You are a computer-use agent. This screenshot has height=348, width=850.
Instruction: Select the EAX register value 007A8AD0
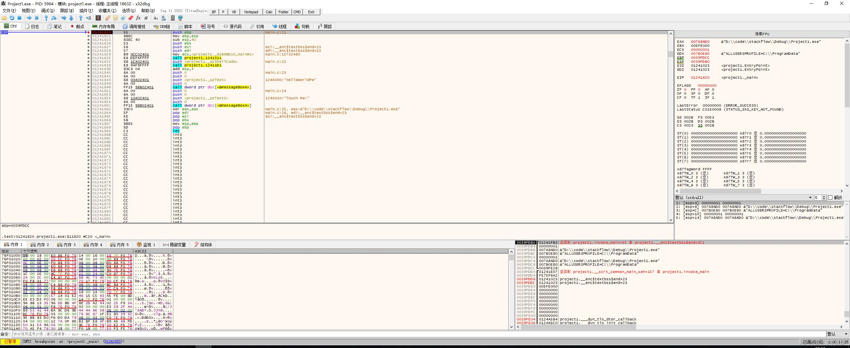[x=700, y=42]
